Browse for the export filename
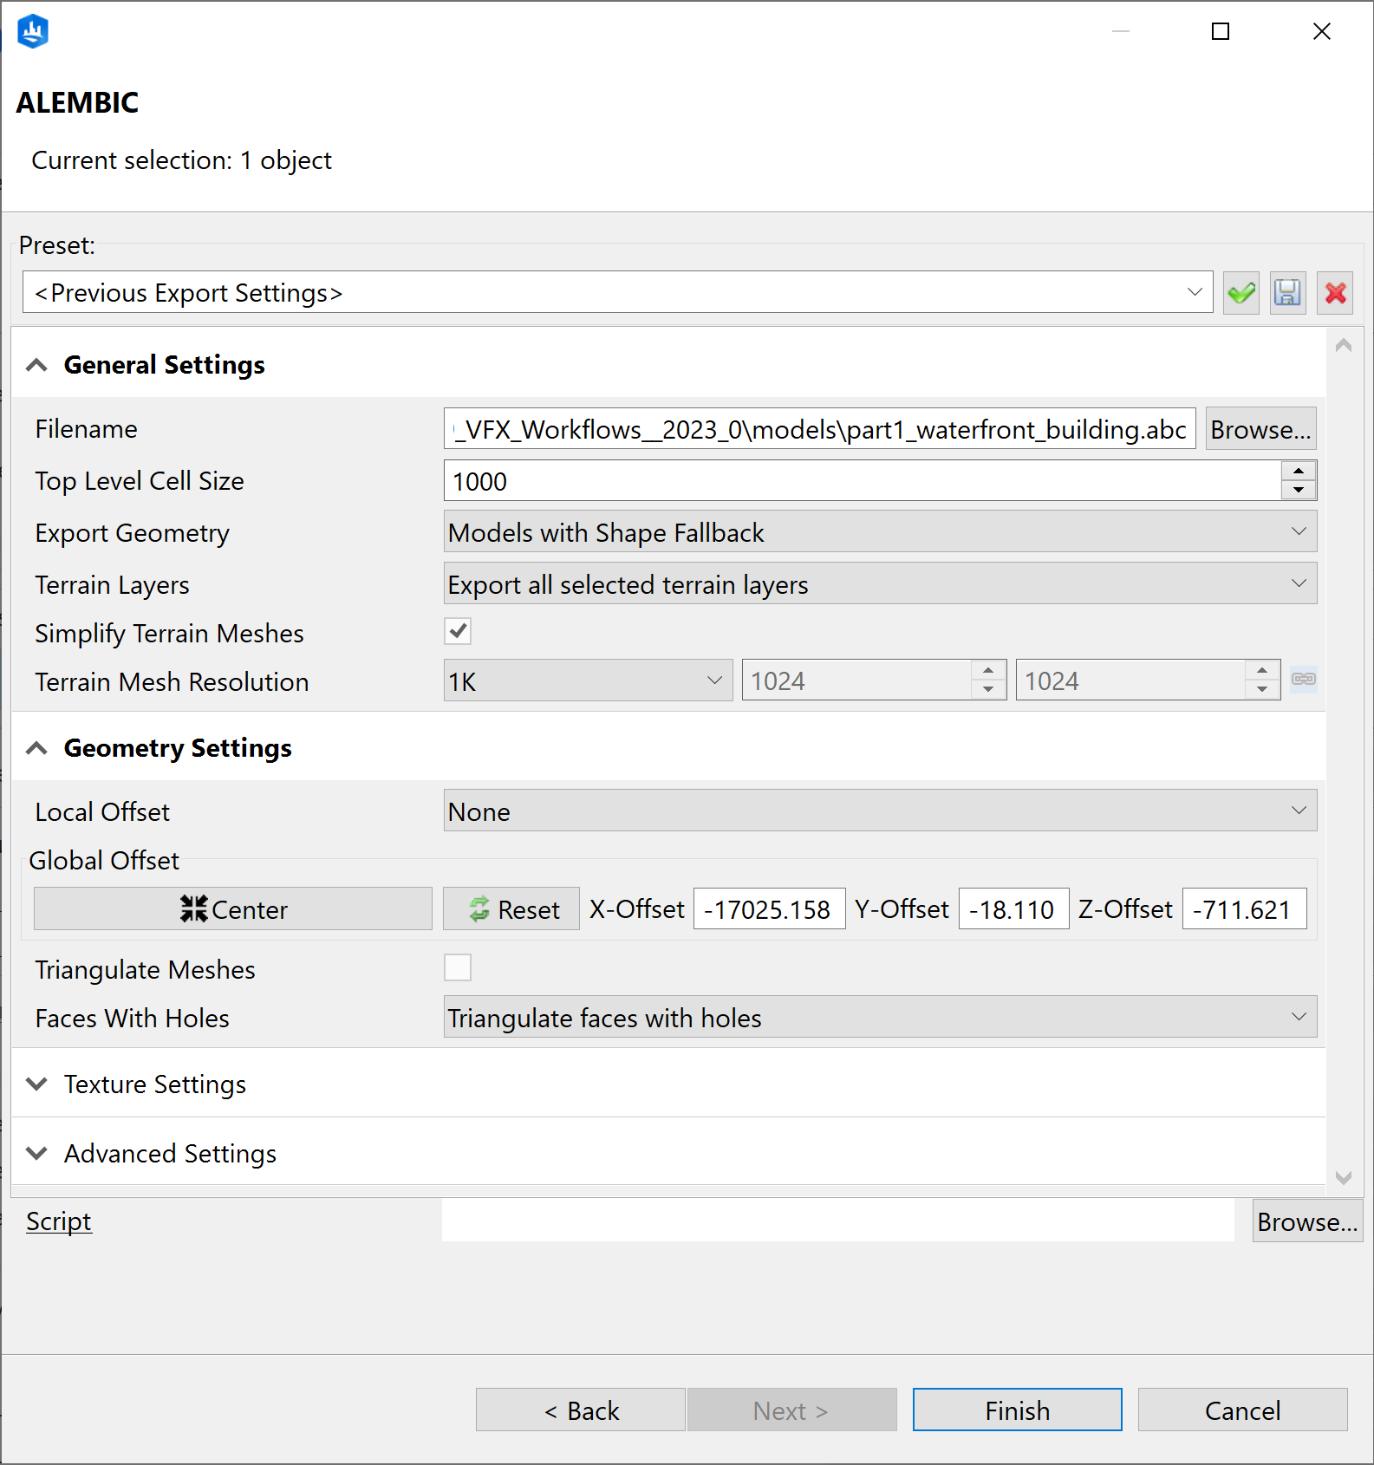Image resolution: width=1374 pixels, height=1465 pixels. pos(1260,429)
